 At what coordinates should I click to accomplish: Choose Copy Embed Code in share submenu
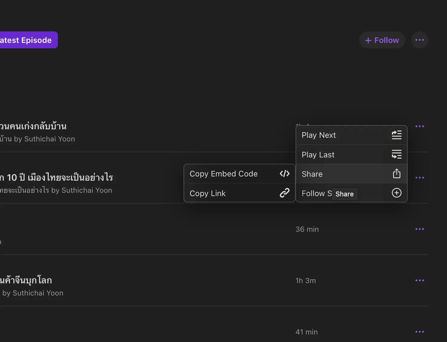point(223,174)
